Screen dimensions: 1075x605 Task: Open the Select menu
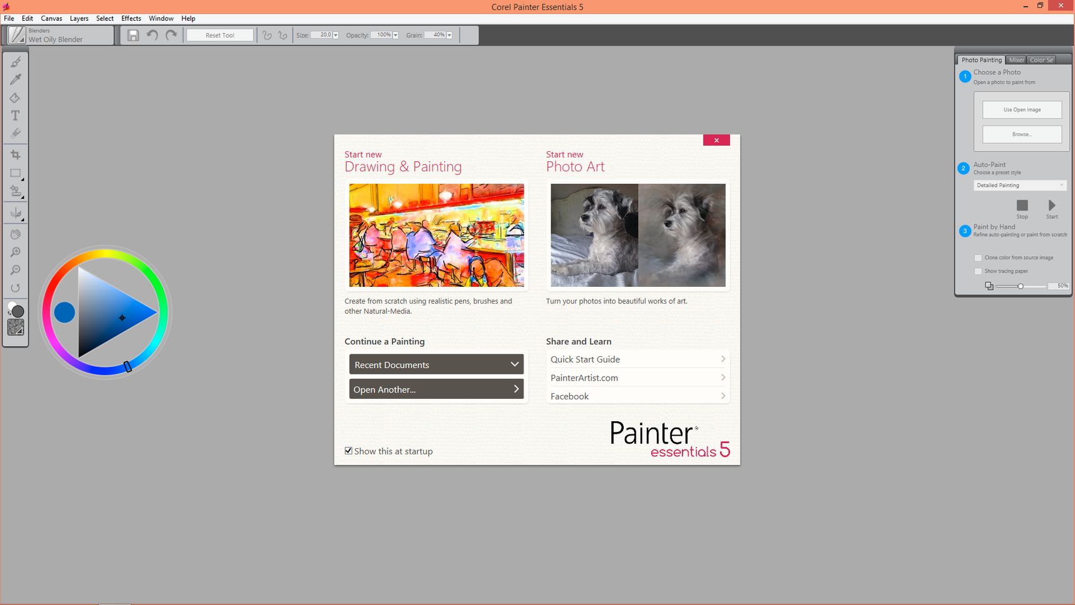(105, 18)
